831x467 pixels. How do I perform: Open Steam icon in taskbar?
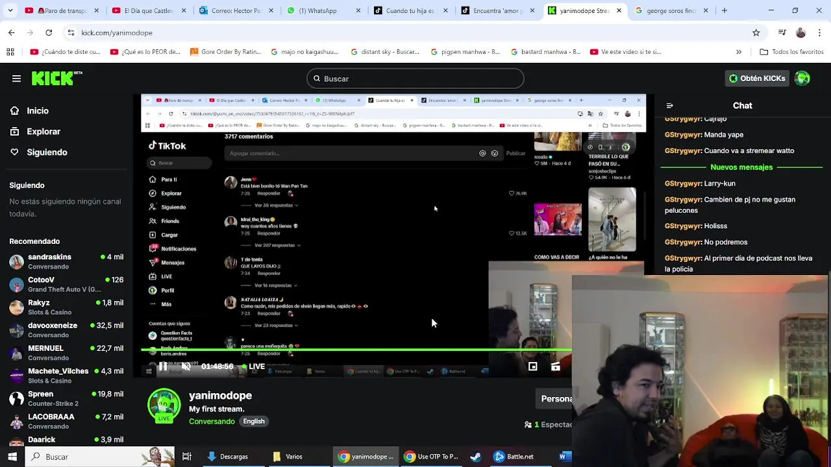pos(476,457)
